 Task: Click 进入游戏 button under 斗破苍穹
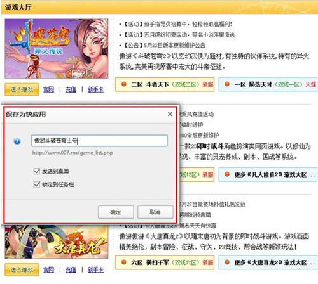click(22, 89)
